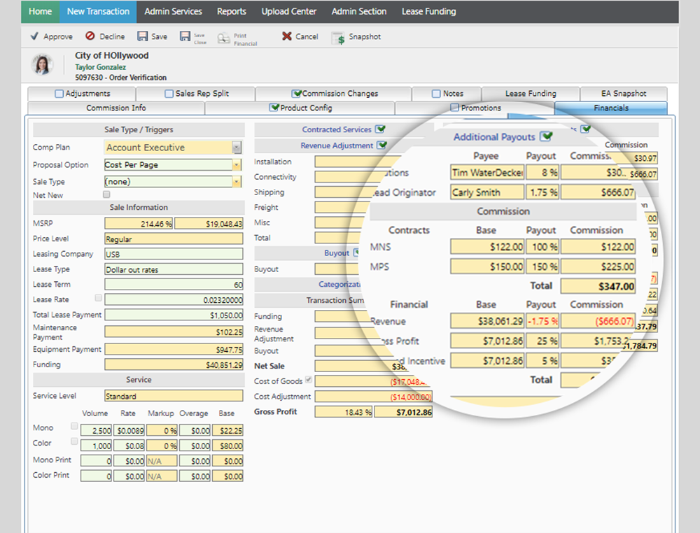Open the New Transaction menu

(98, 12)
